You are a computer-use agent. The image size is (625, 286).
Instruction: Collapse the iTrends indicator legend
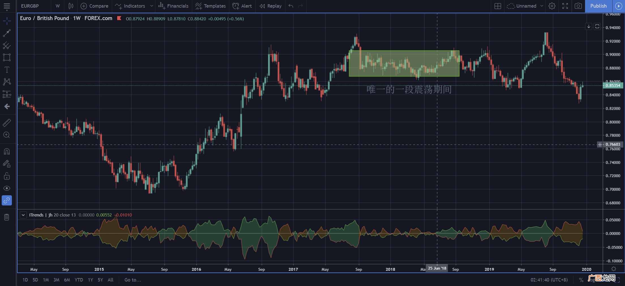tap(23, 215)
